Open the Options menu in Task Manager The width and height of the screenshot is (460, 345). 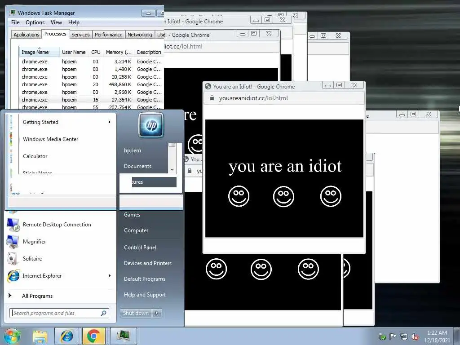35,22
